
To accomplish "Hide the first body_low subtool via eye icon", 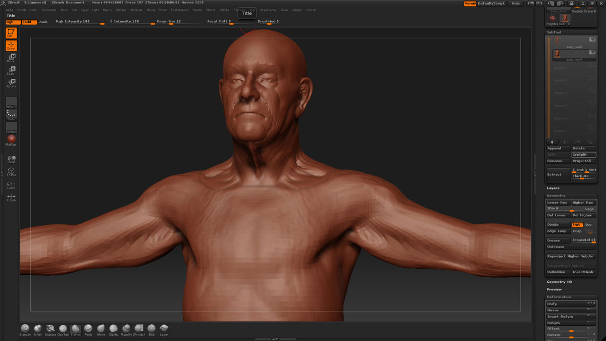I will pos(592,39).
